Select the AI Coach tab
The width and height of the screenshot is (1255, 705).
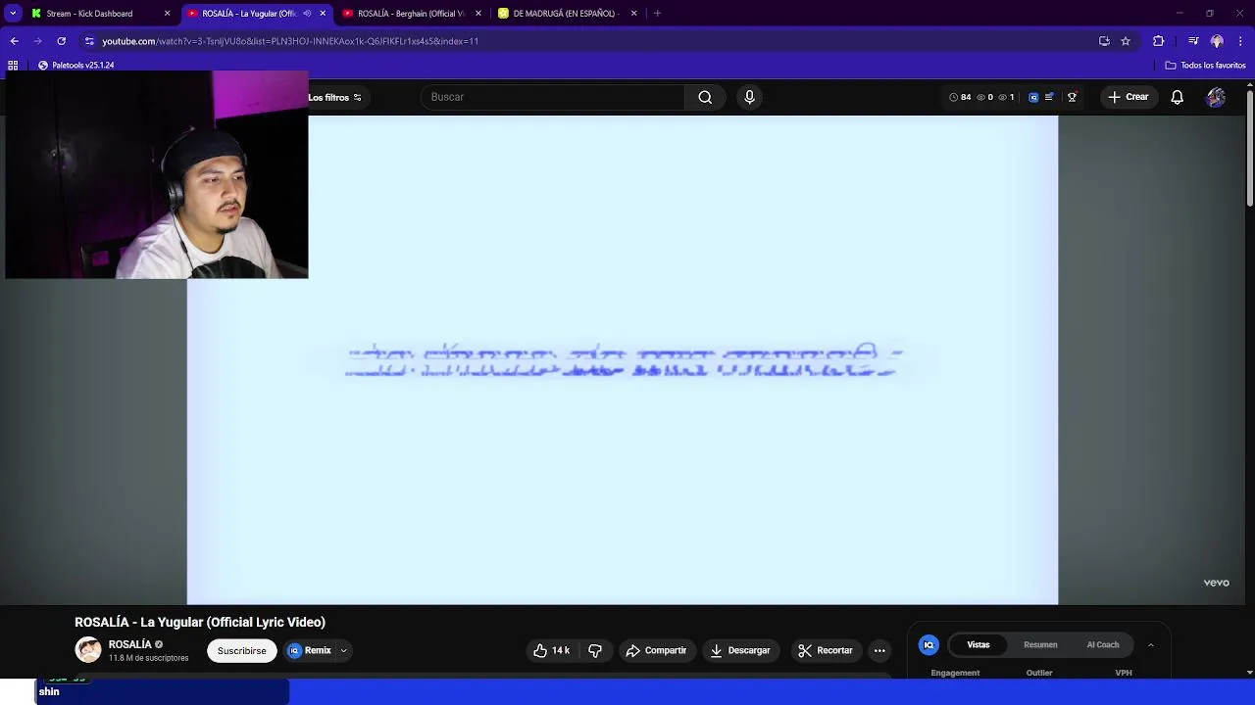tap(1103, 644)
